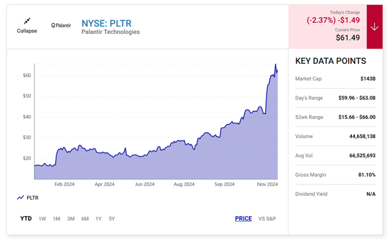This screenshot has width=389, height=242.
Task: Click the Palantir company logo
Action: pos(61,26)
